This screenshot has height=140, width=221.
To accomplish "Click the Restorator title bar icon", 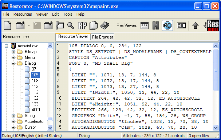I will click(5, 6).
